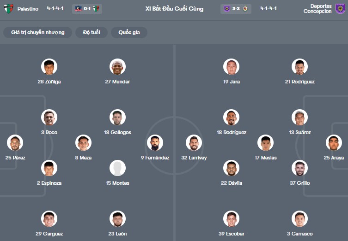Click goalkeeper Araya's portrait
348x241 pixels.
334,143
